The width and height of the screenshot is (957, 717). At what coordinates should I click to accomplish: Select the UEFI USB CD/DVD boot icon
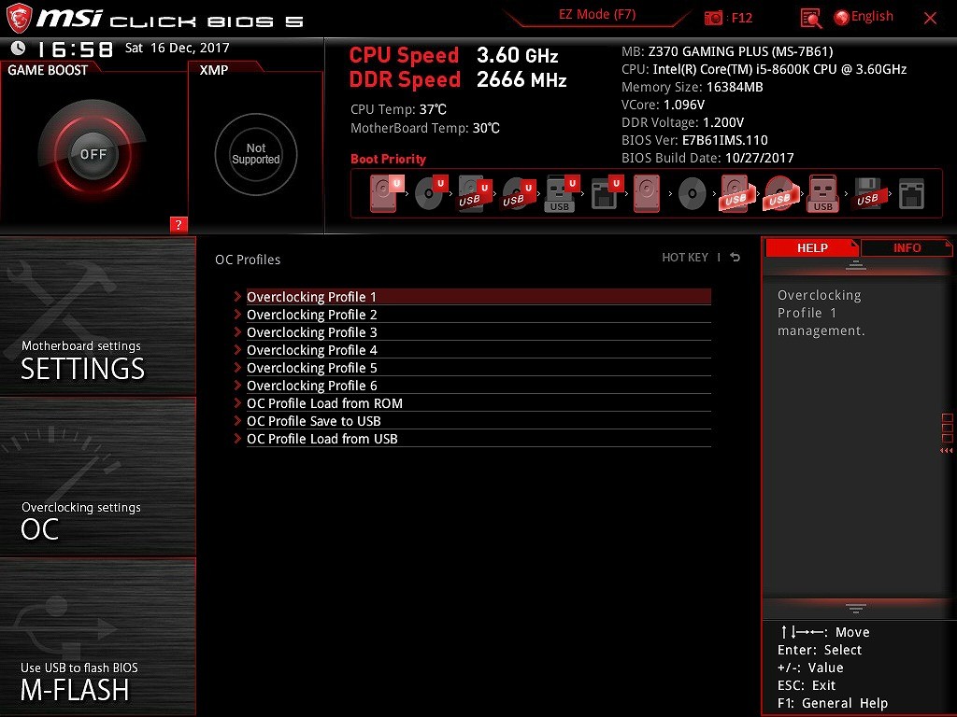[x=519, y=193]
